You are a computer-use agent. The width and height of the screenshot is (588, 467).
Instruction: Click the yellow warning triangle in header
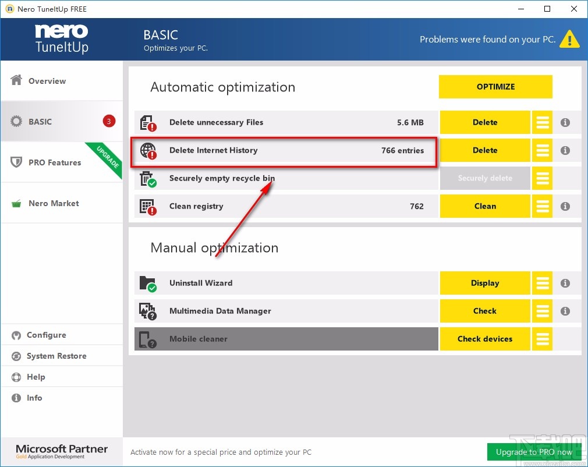(569, 39)
